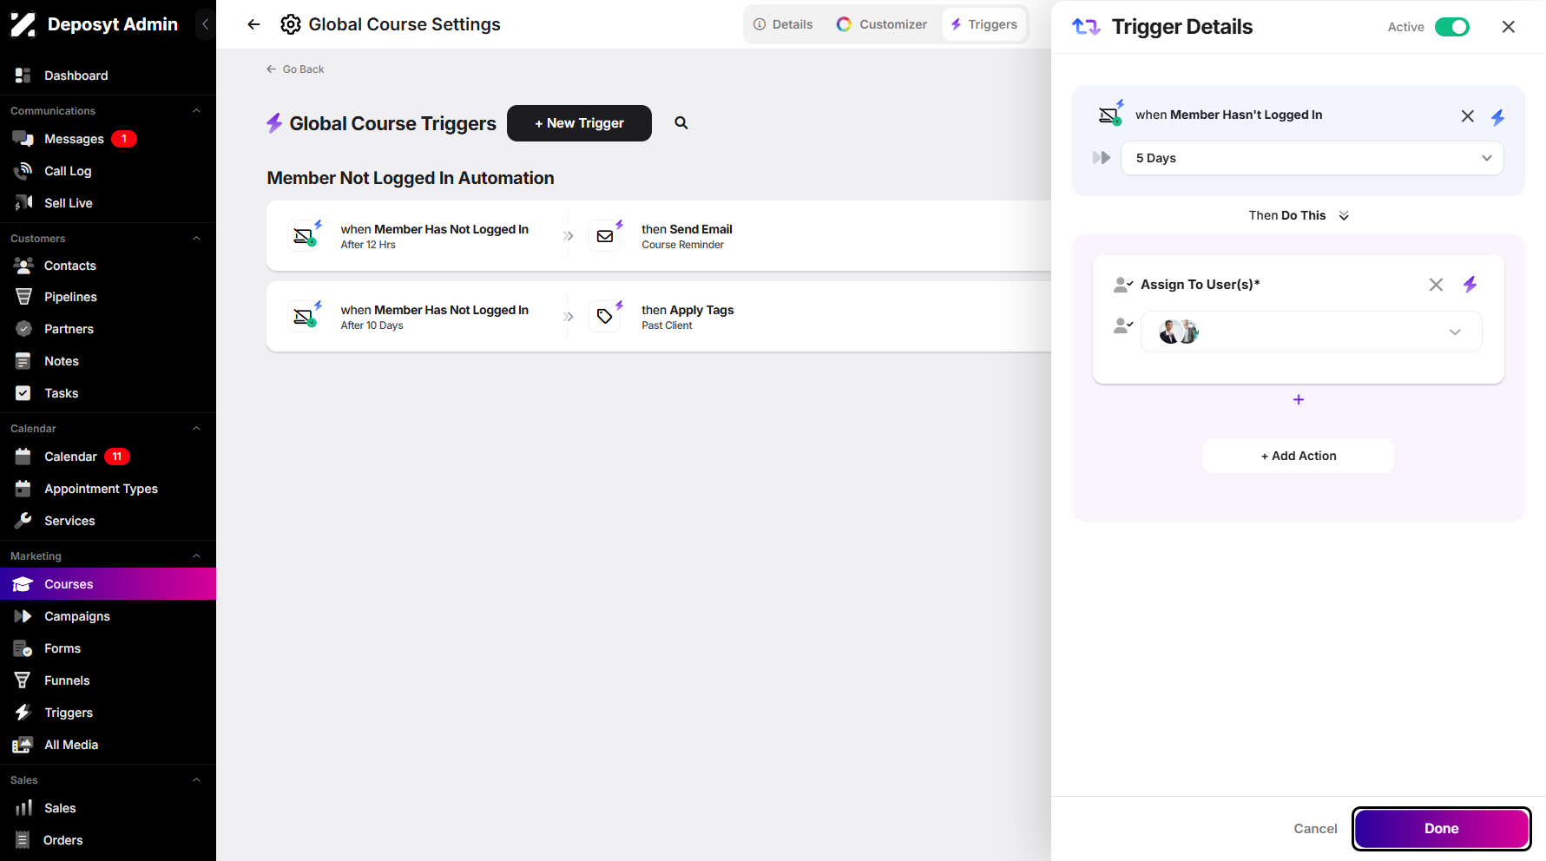This screenshot has width=1546, height=861.
Task: Open the sidebar Triggers page
Action: pos(108,713)
